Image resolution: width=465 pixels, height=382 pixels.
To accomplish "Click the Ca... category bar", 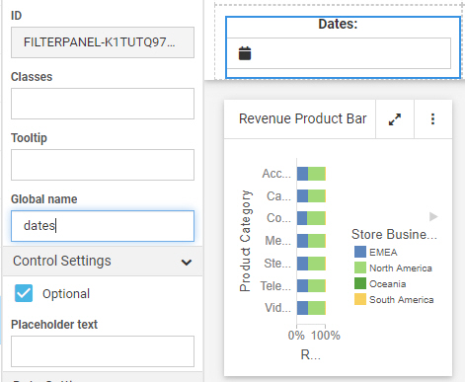I will pos(311,196).
